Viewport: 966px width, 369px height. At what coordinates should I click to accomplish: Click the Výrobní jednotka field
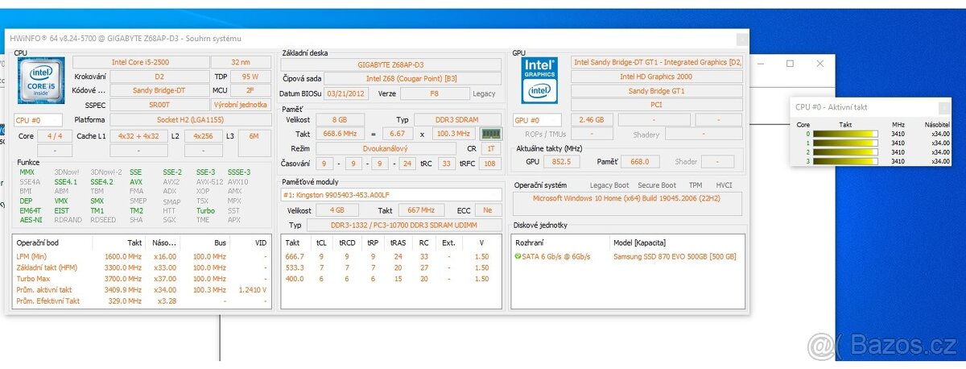pos(241,105)
